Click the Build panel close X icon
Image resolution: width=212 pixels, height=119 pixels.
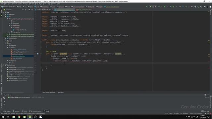coord(4,104)
